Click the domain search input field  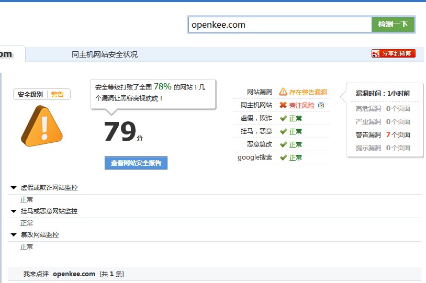[x=280, y=25]
